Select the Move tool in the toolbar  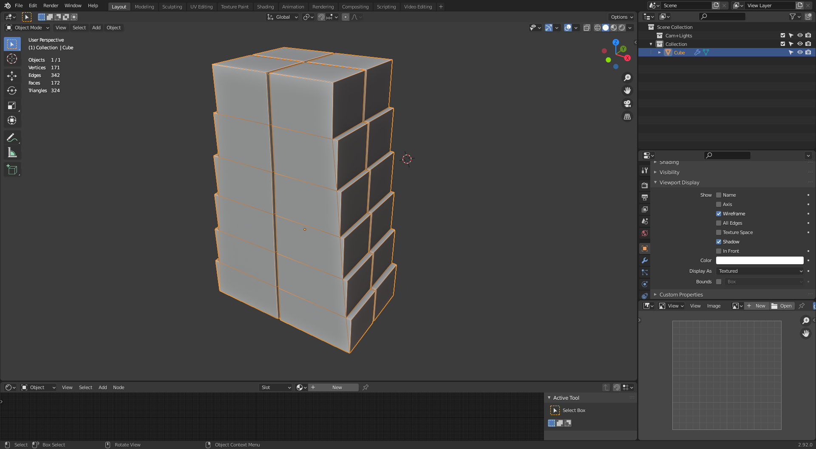click(12, 76)
